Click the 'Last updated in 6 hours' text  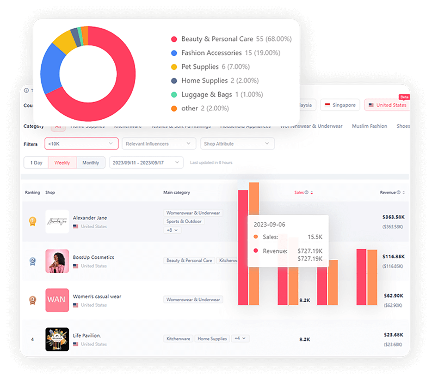[x=211, y=163]
